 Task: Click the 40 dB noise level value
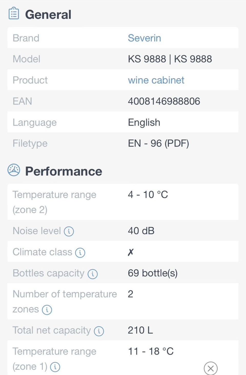[x=141, y=231]
